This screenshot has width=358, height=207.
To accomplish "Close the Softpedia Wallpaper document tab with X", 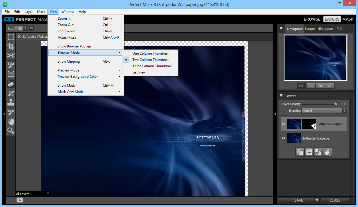I will click(19, 37).
